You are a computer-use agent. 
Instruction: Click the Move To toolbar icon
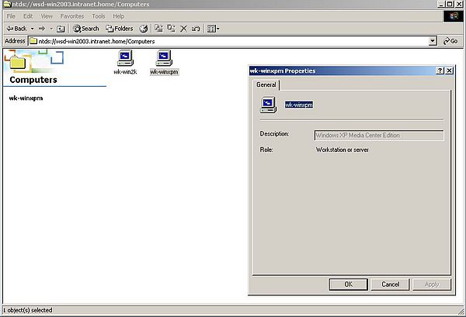pyautogui.click(x=159, y=29)
